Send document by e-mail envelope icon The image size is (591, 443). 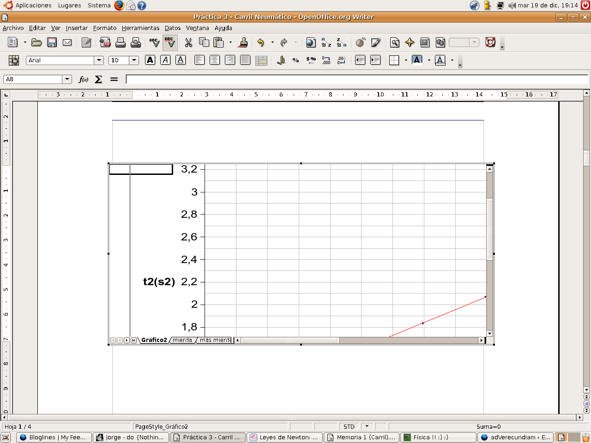tap(67, 42)
